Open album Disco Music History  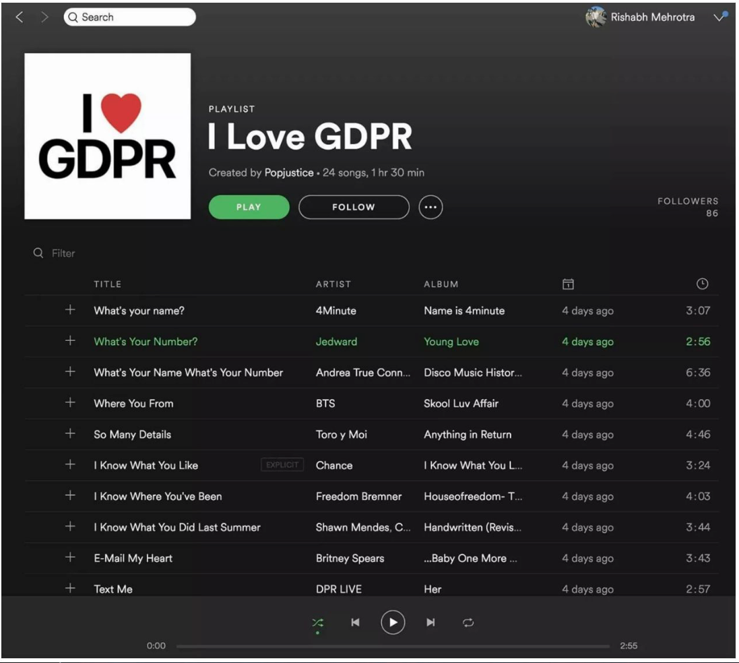[x=473, y=373]
